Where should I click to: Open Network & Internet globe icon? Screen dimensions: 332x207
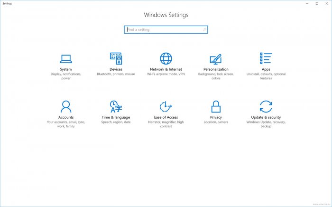point(166,58)
